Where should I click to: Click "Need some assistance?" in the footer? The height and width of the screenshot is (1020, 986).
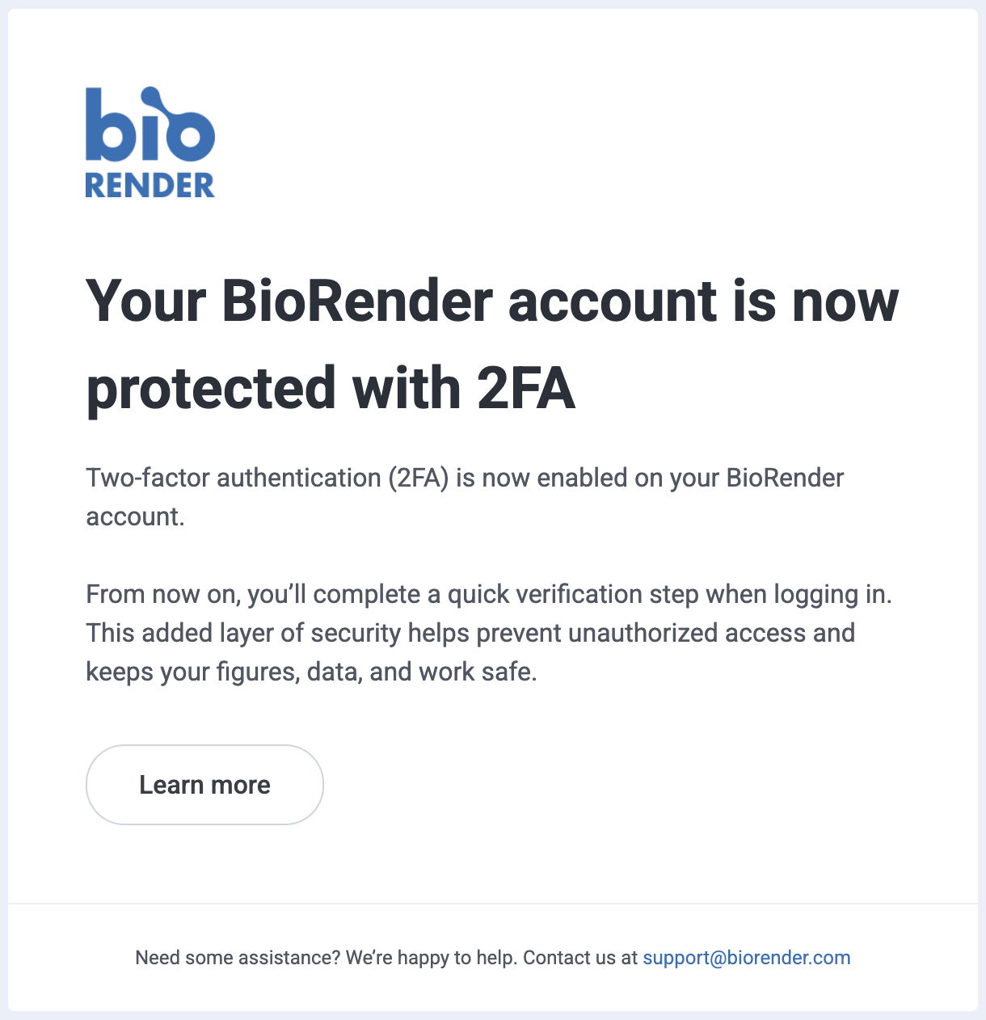[238, 958]
